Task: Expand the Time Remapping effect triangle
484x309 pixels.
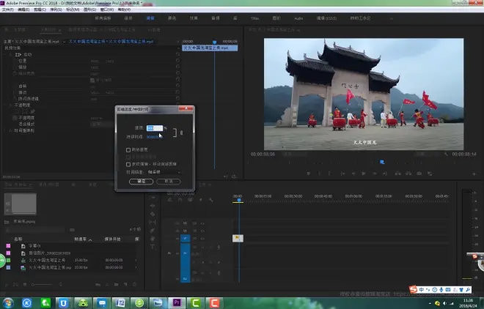Action: click(x=10, y=130)
